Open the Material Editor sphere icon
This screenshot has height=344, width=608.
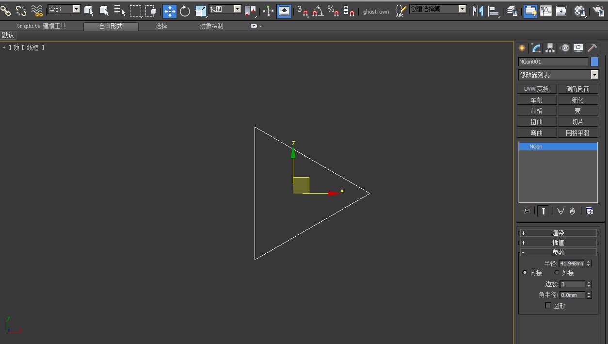pos(580,11)
